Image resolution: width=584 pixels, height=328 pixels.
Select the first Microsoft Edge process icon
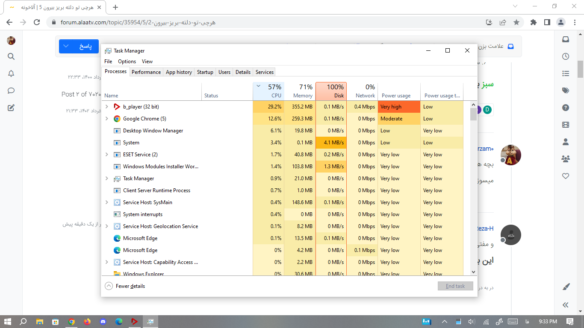pyautogui.click(x=117, y=238)
